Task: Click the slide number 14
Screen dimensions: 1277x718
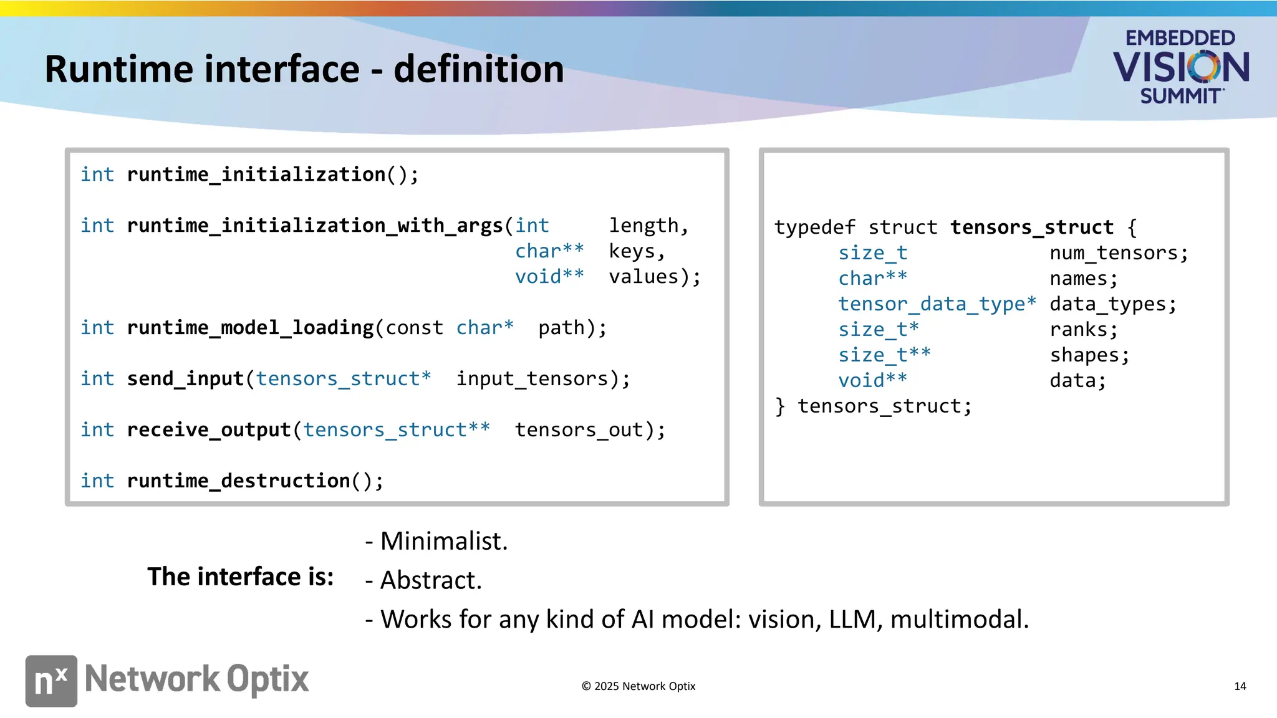Action: pos(1240,686)
